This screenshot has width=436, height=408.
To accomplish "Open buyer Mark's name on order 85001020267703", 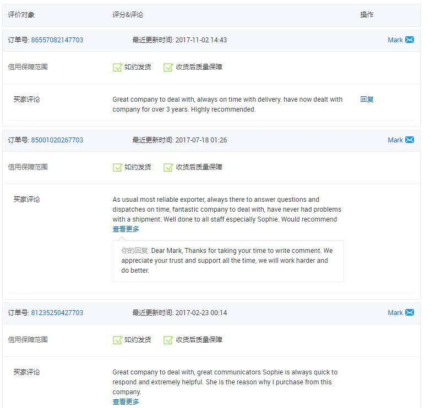I will [x=395, y=140].
